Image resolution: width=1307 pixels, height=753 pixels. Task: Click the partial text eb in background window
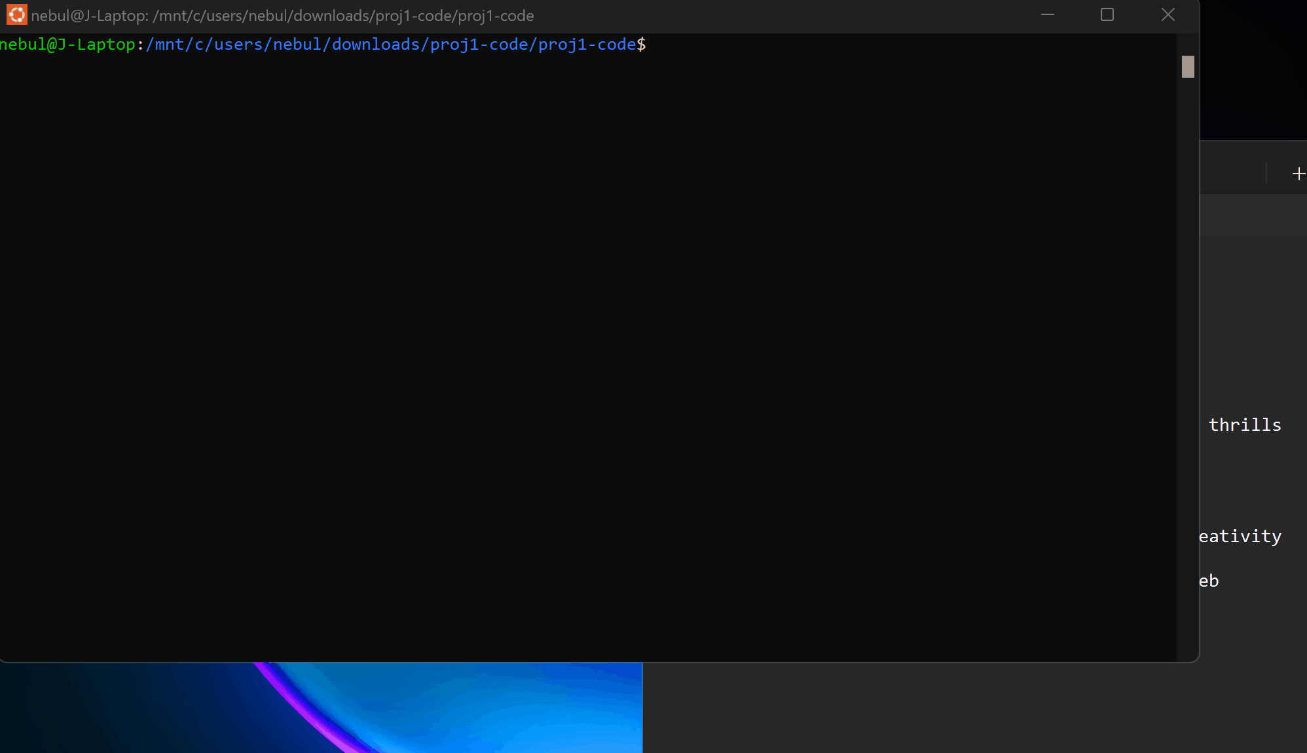pos(1209,581)
